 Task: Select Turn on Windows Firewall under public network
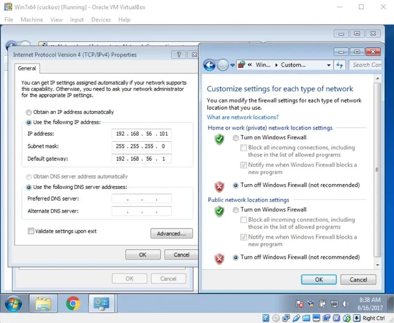click(236, 210)
